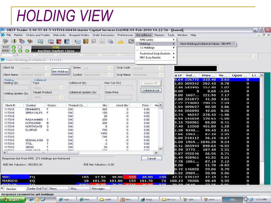Open the Masters menu
Screen dimensions: 271x203
click(159, 35)
